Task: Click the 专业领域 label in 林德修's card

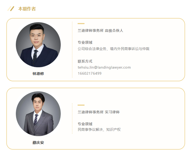Action: pyautogui.click(x=85, y=42)
